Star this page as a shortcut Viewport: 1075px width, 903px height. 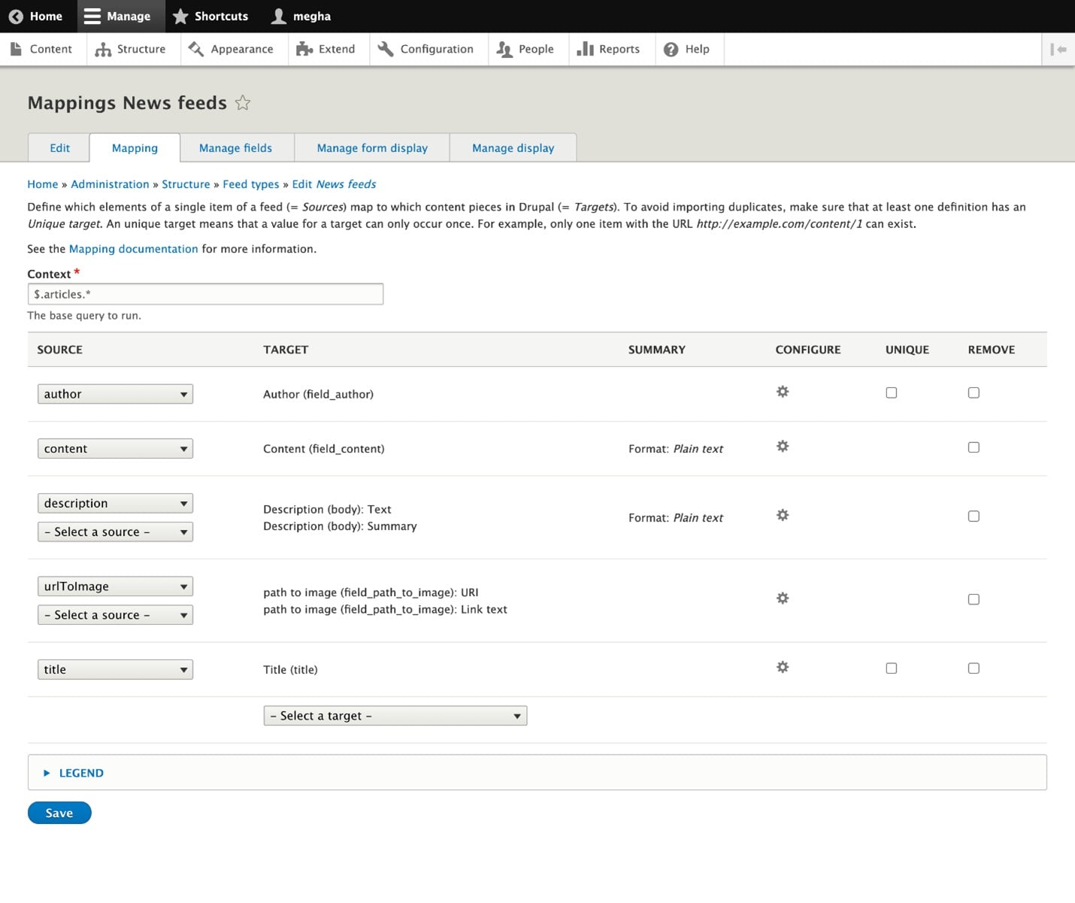(x=242, y=103)
